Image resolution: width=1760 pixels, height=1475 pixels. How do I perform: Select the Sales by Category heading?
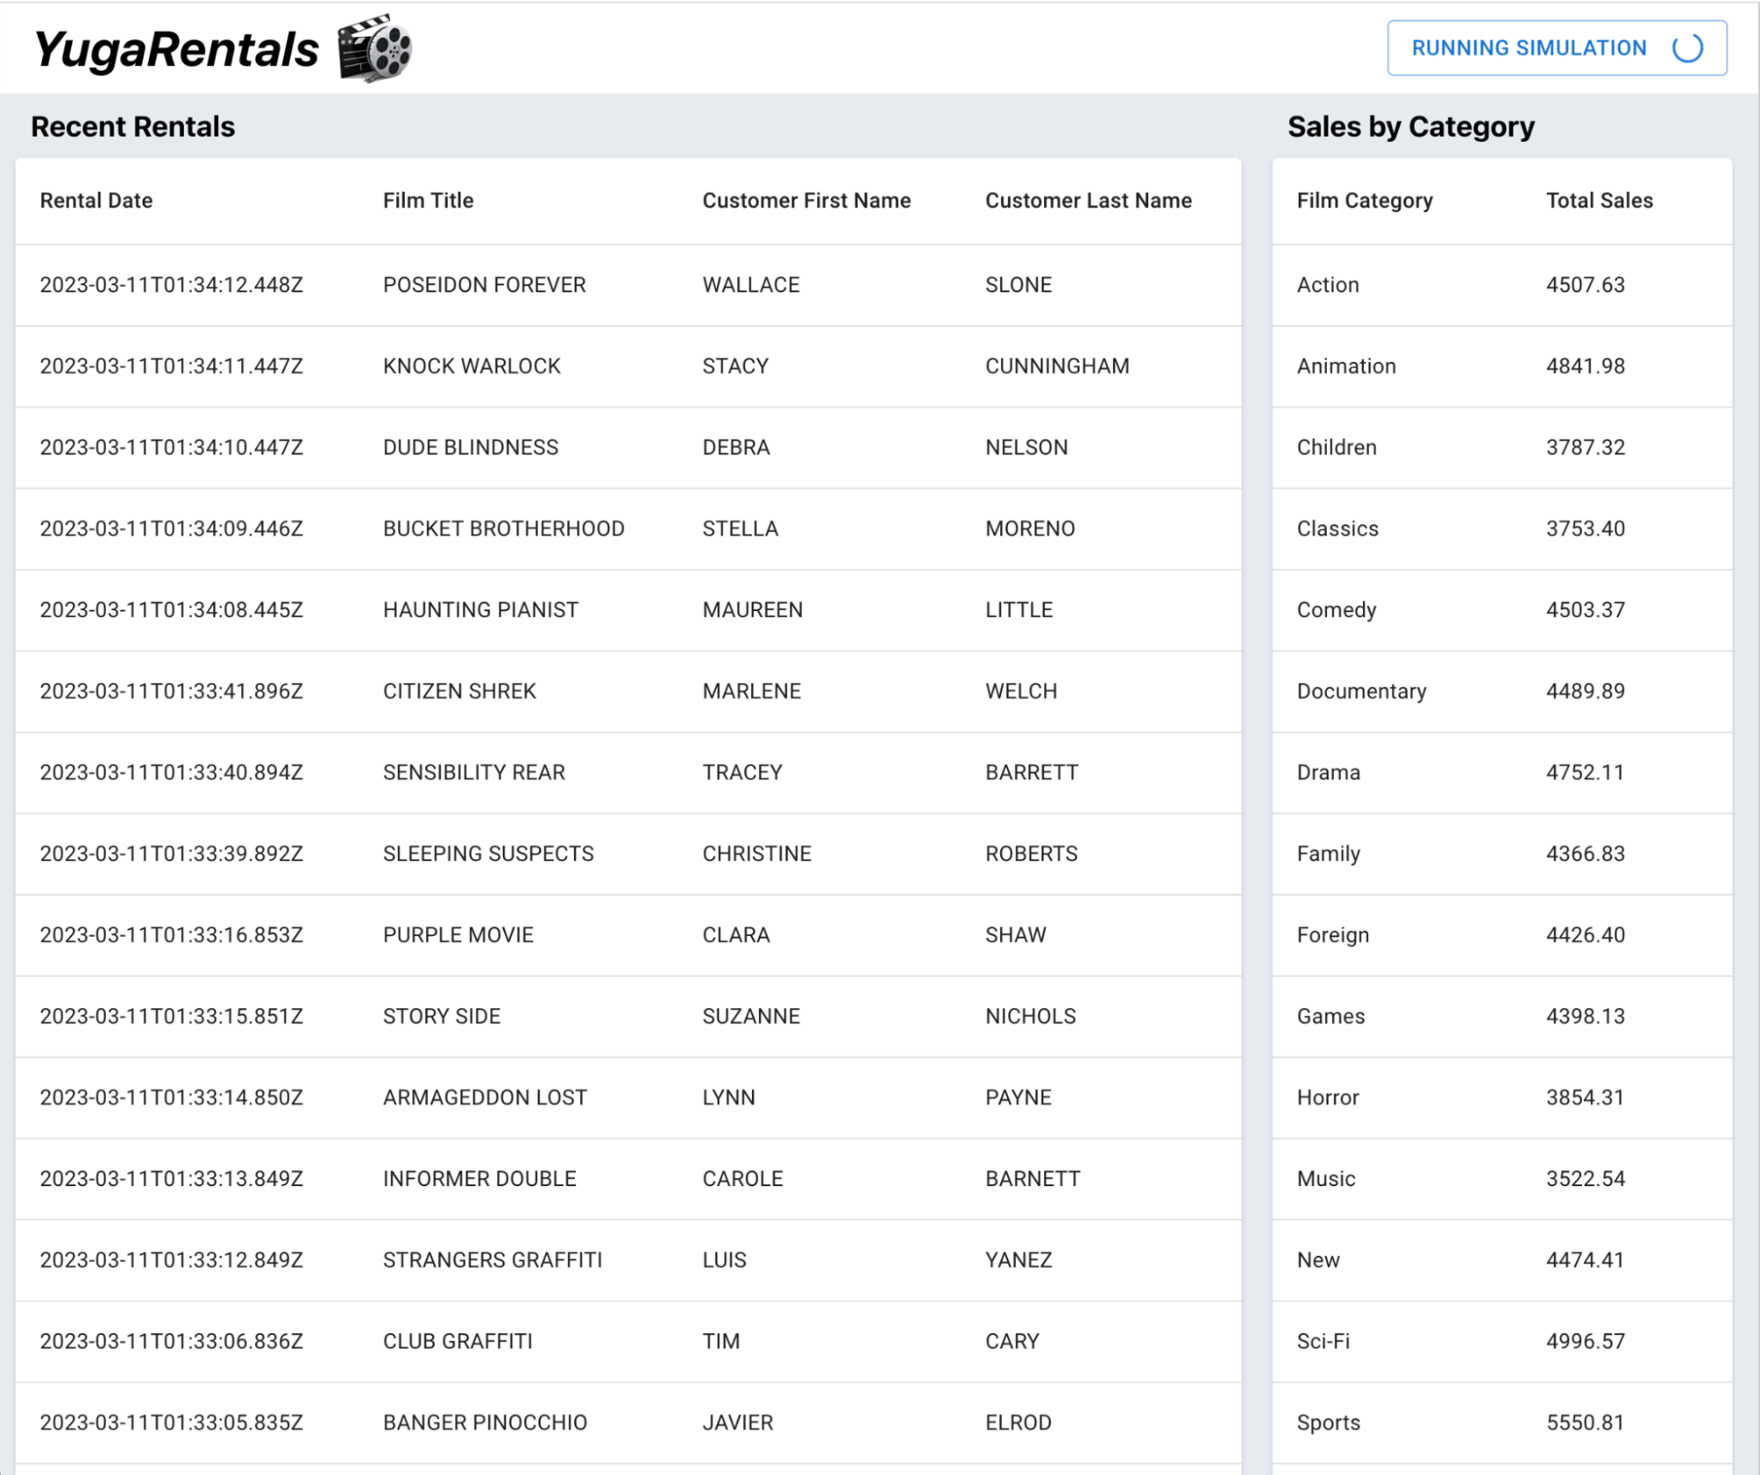pyautogui.click(x=1410, y=127)
